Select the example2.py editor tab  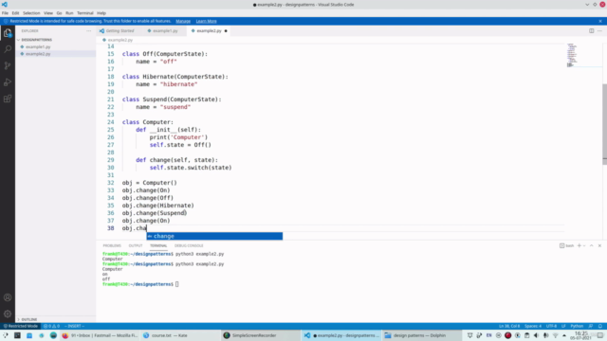tap(209, 31)
